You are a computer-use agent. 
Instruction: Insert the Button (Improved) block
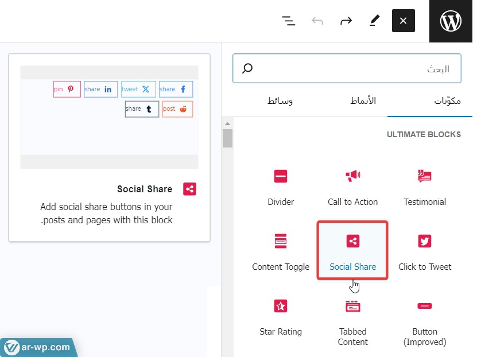(425, 320)
